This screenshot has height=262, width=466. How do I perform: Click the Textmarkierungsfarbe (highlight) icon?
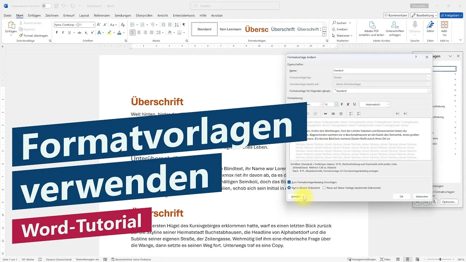pyautogui.click(x=109, y=32)
